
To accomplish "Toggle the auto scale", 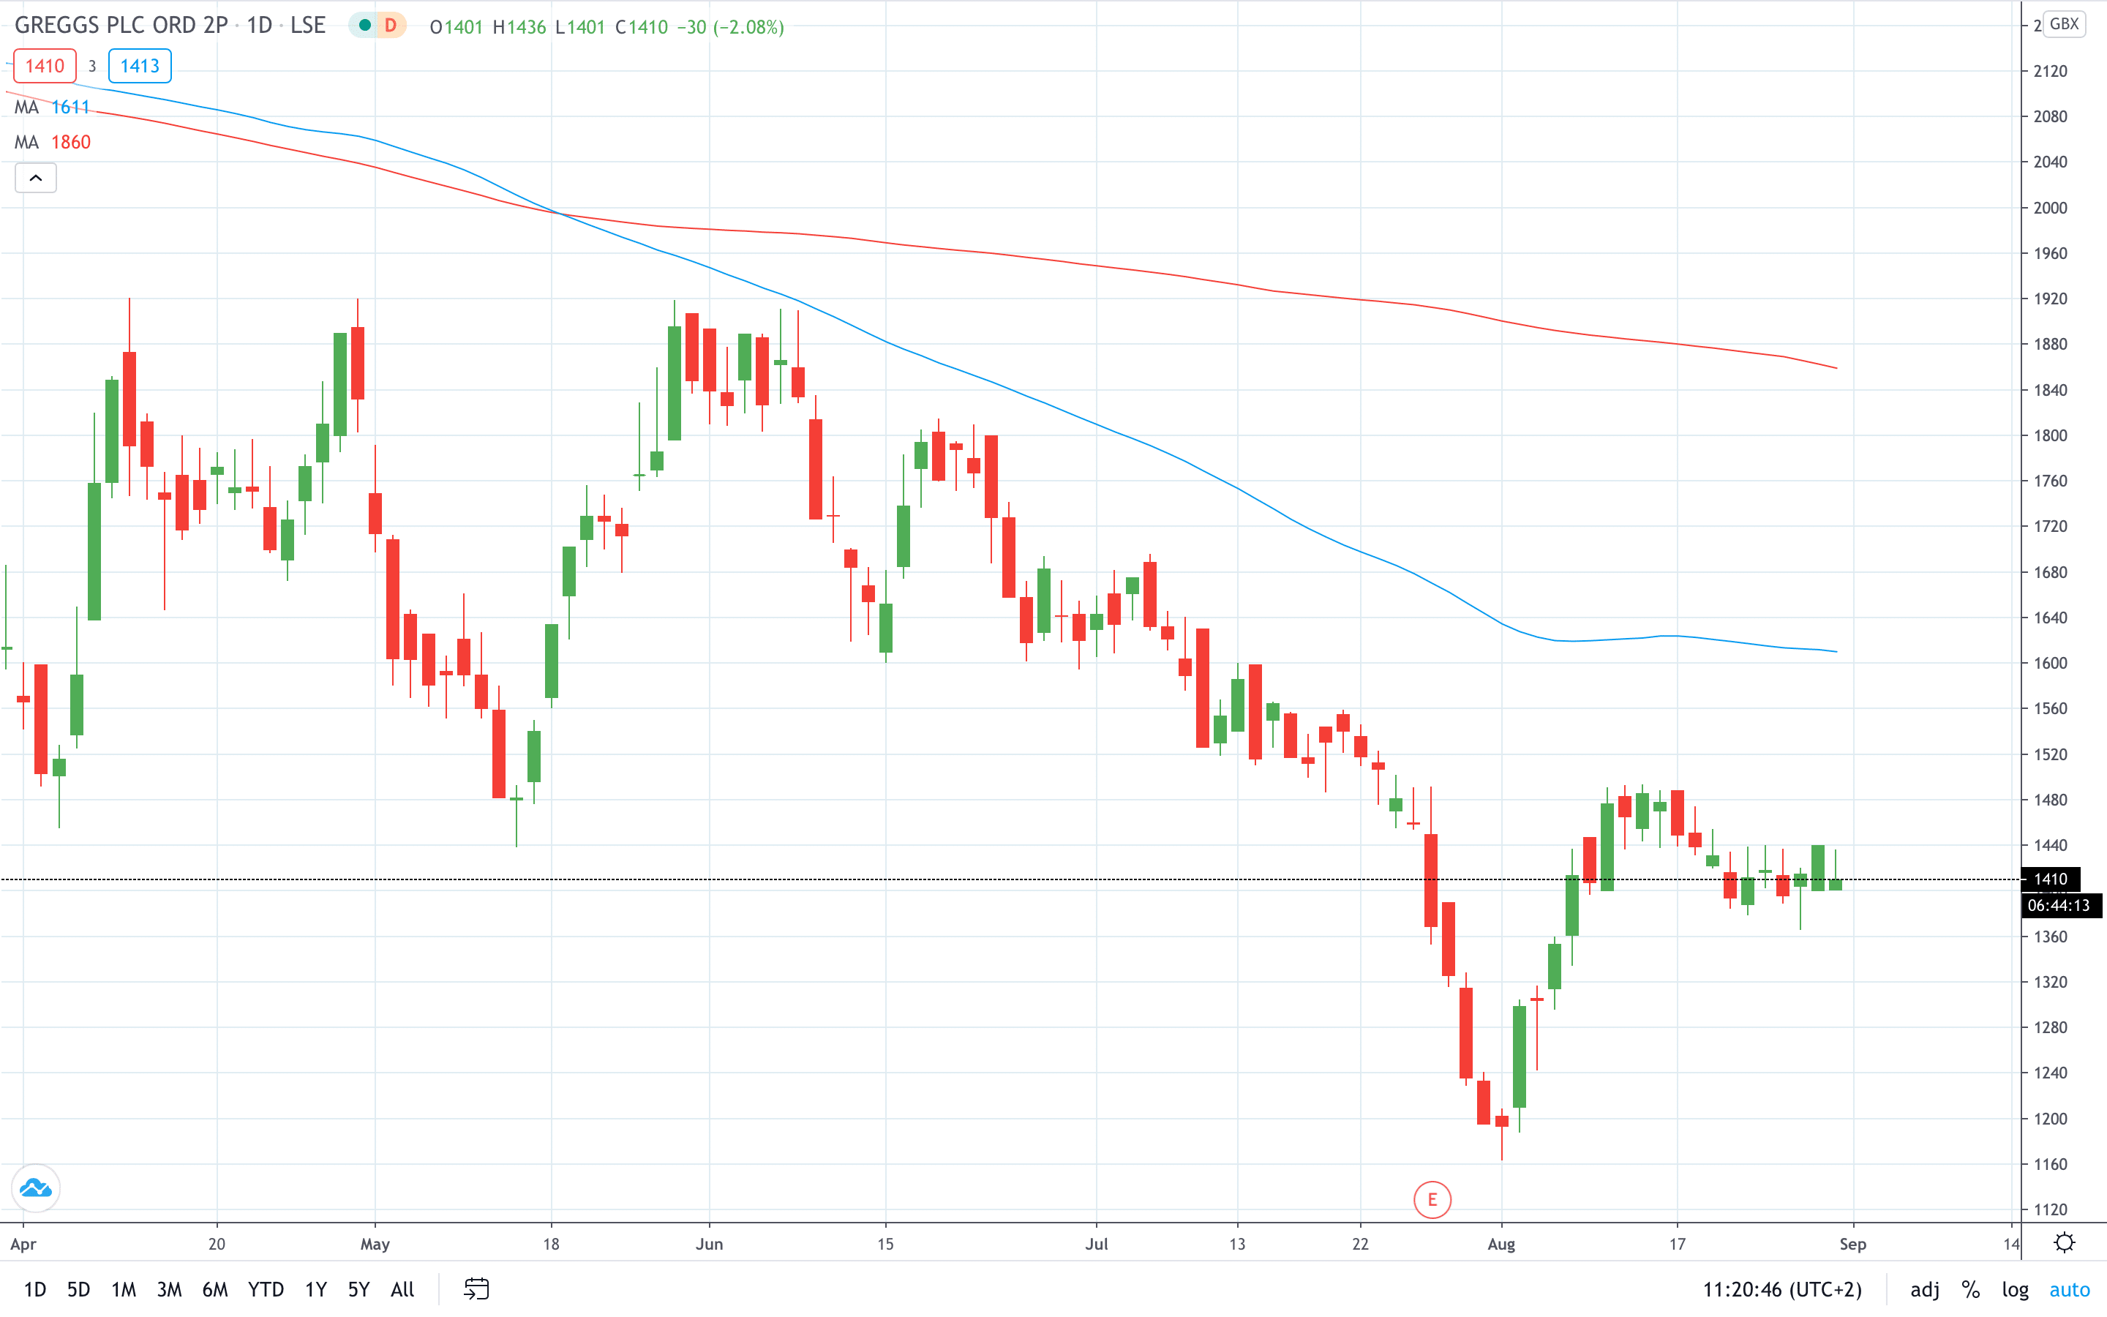I will tap(2069, 1289).
